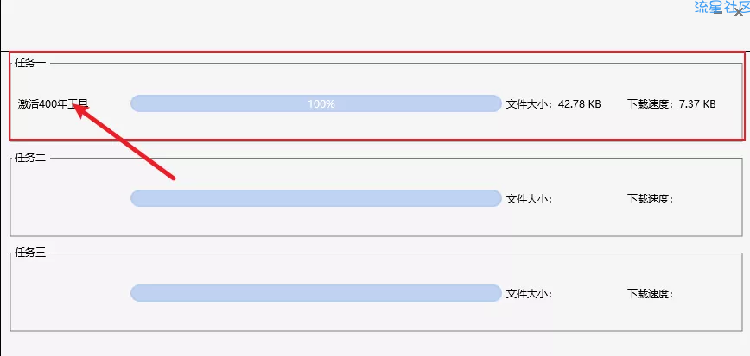Click the red arrow annotation tail
The image size is (750, 356).
(173, 178)
